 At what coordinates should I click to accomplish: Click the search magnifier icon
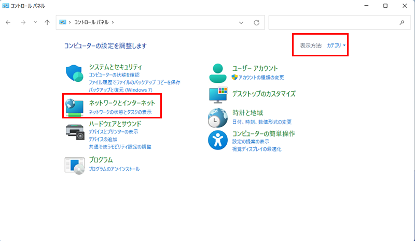click(x=402, y=23)
